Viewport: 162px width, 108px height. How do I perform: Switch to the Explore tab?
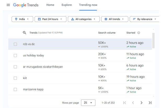[67, 5]
